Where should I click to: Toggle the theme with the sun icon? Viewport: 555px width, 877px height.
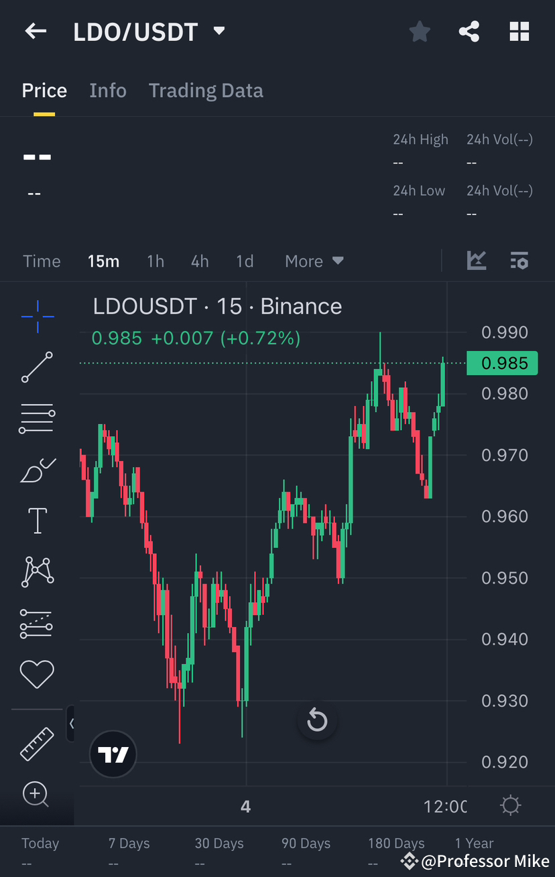pyautogui.click(x=510, y=805)
